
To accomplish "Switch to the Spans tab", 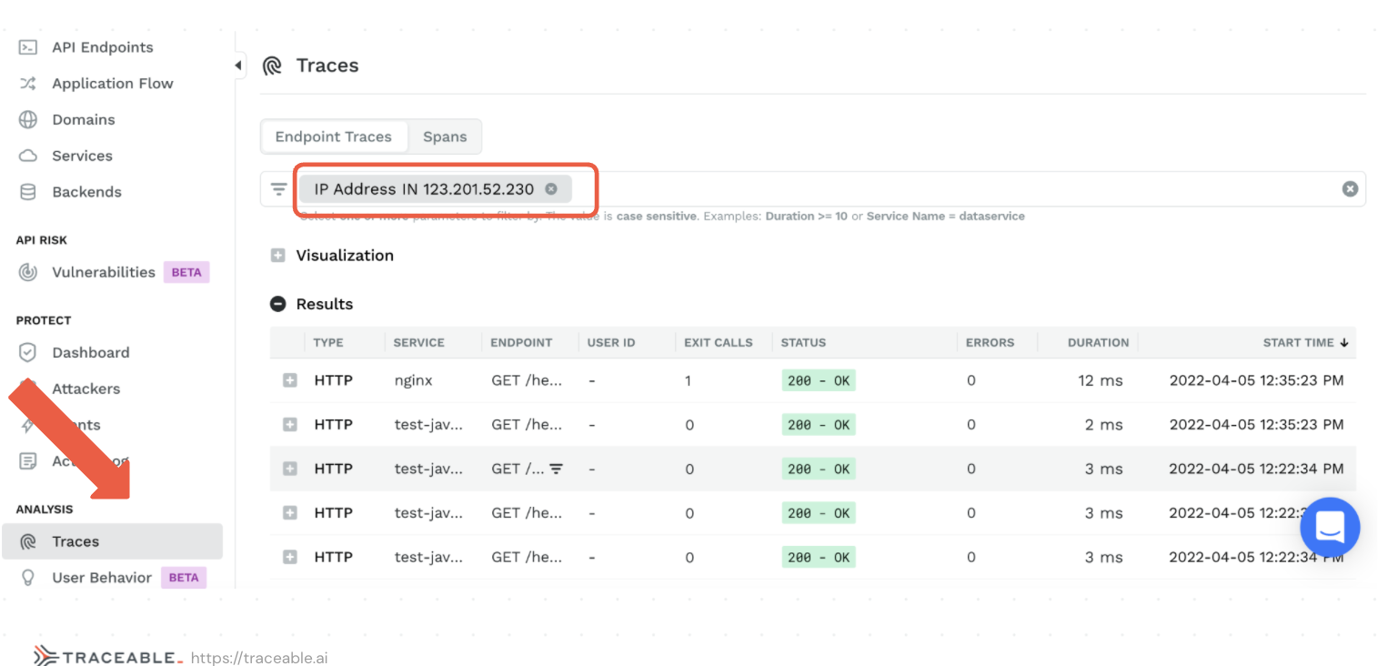I will (x=445, y=137).
